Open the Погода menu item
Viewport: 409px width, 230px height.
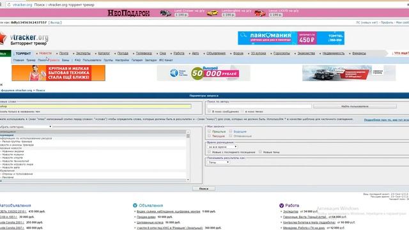pos(123,53)
